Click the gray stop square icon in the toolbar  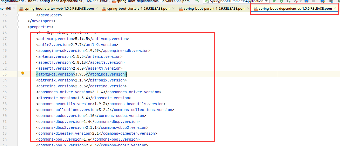point(313,1)
